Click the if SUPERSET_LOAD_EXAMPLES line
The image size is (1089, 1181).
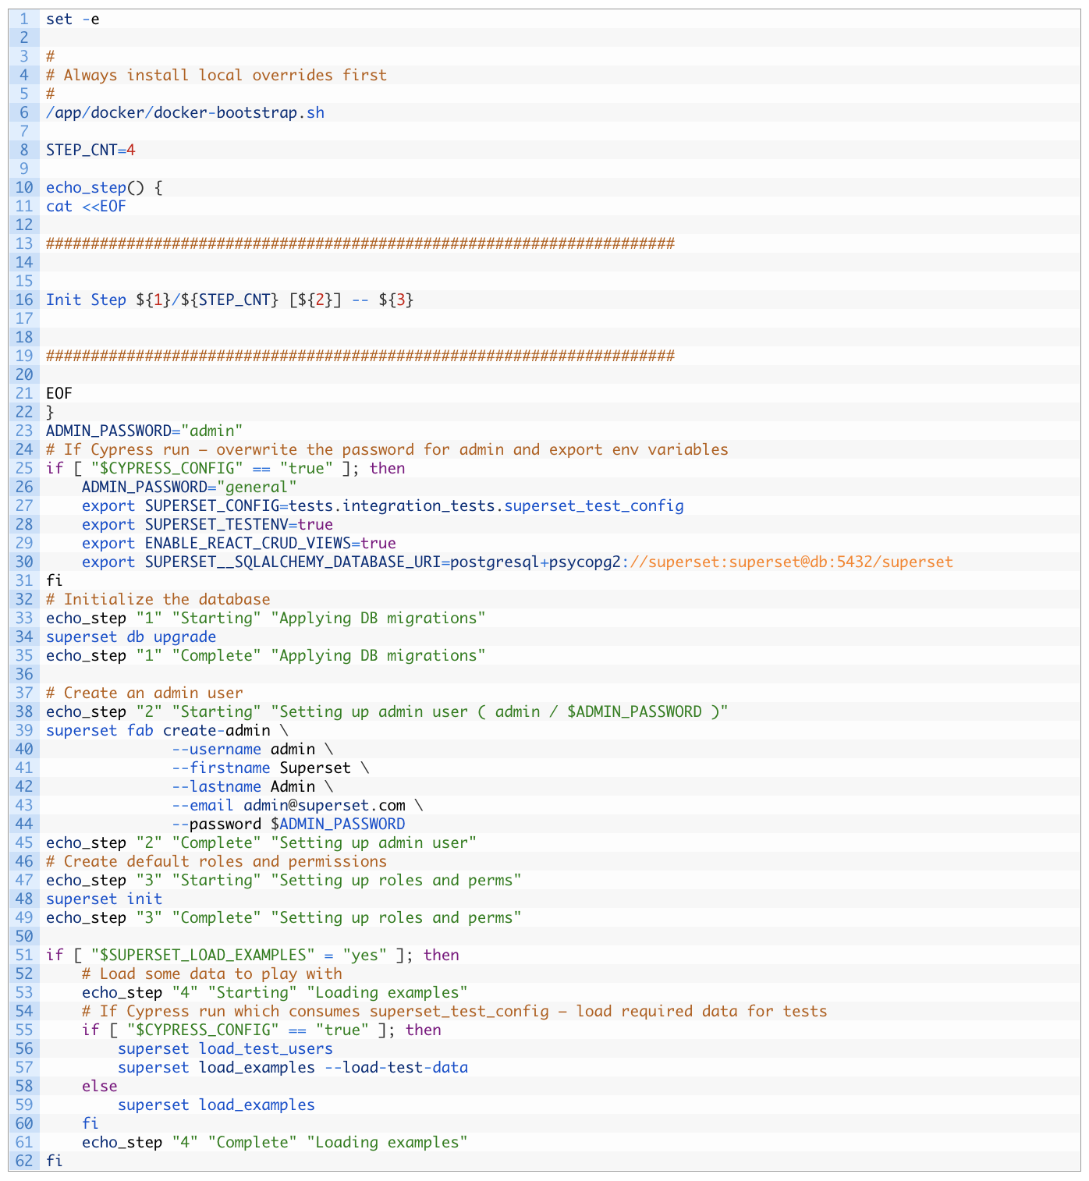pos(253,955)
